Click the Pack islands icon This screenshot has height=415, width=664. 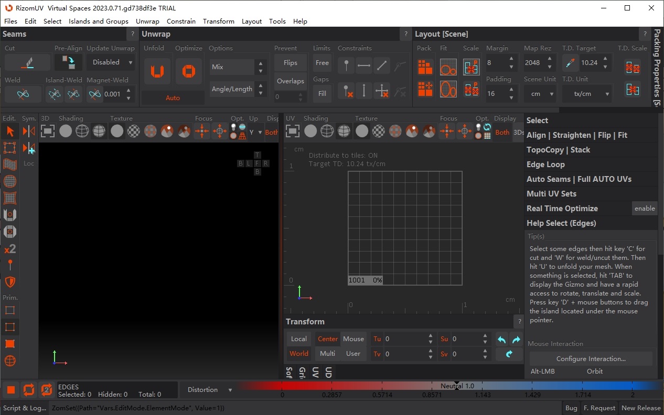click(x=425, y=67)
